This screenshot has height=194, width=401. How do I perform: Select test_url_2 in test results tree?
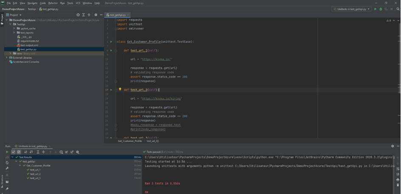click(35, 174)
